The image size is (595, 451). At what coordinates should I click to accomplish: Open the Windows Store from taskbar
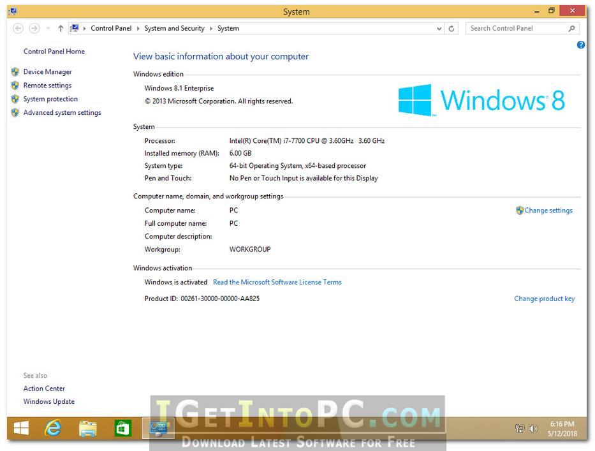point(122,429)
